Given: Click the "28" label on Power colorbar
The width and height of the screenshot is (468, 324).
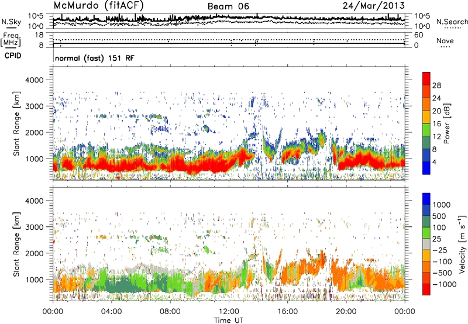Looking at the screenshot, I should point(436,85).
